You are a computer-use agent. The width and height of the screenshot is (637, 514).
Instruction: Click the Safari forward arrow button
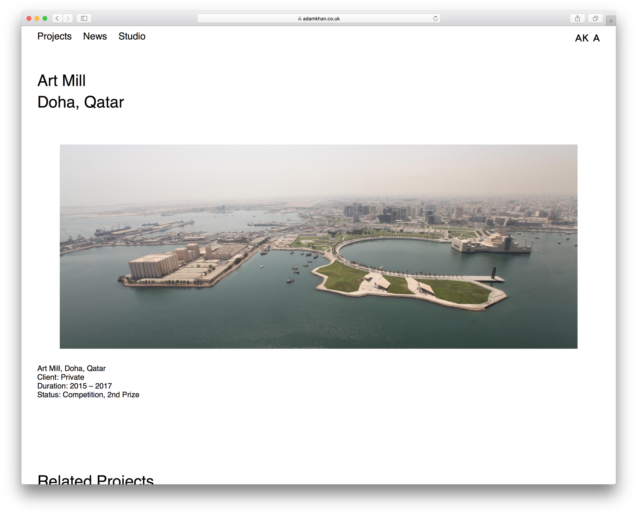pyautogui.click(x=68, y=19)
